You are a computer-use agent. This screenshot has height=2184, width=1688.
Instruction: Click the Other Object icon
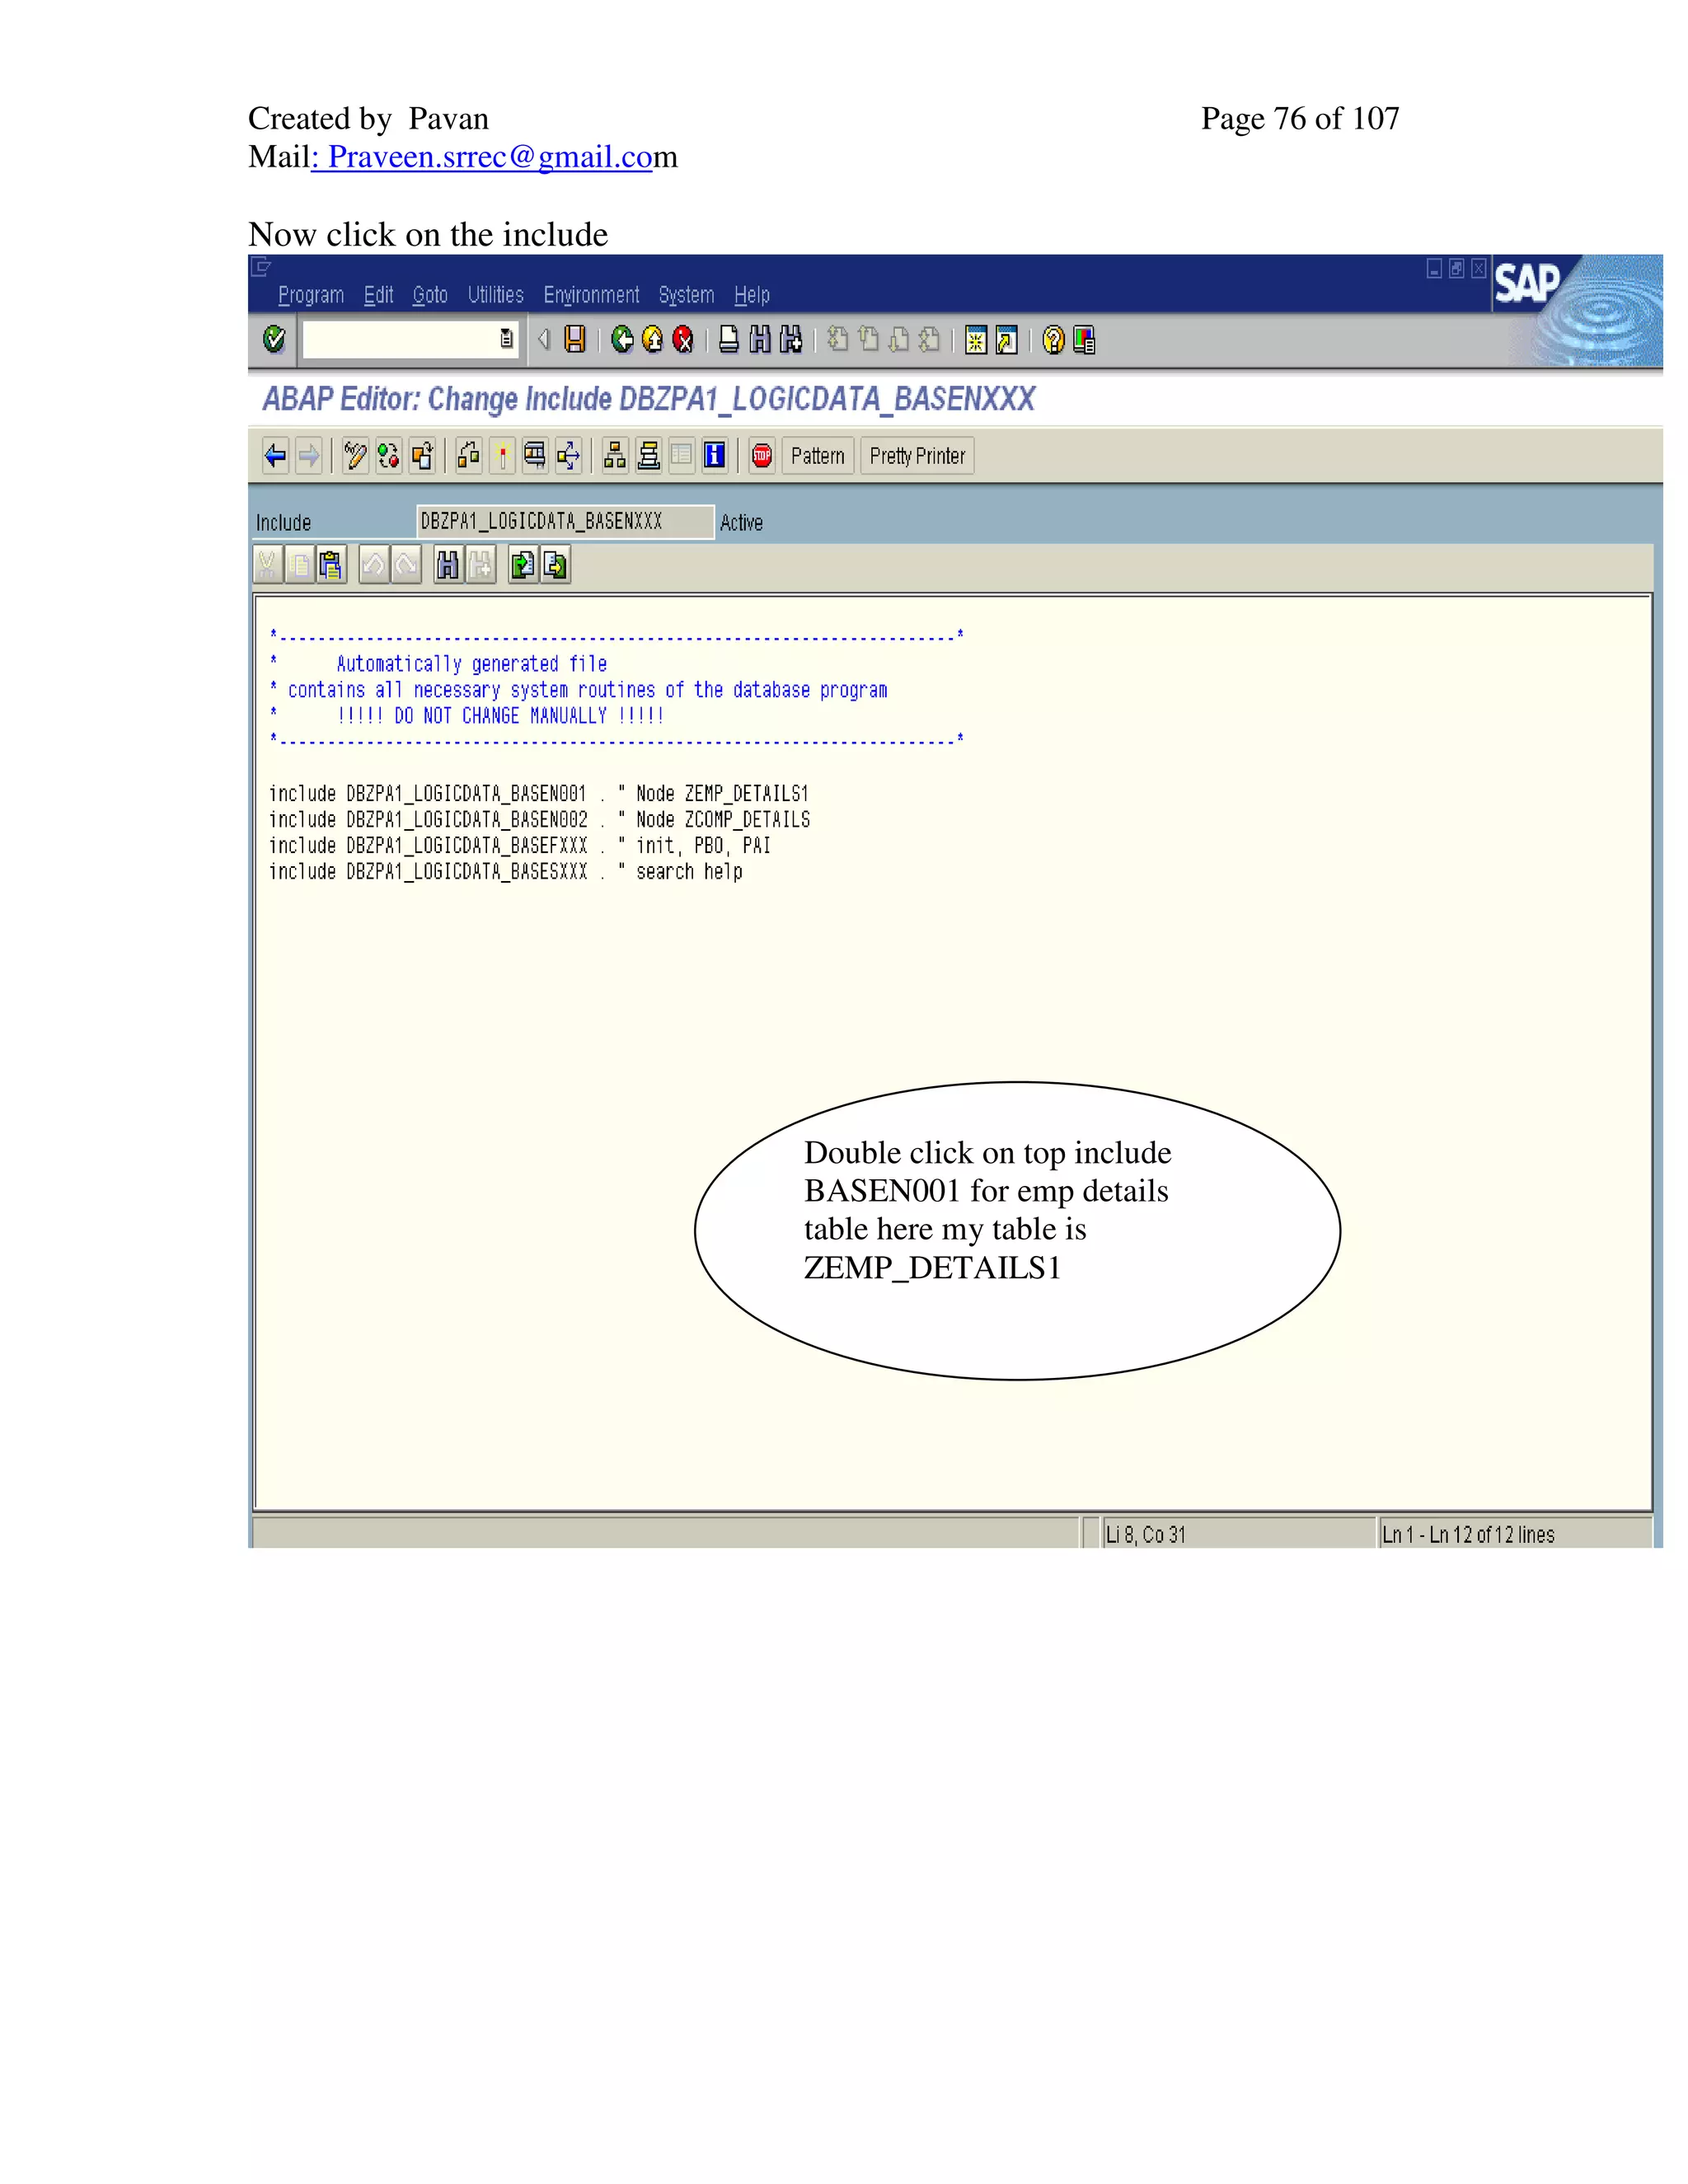[x=422, y=456]
